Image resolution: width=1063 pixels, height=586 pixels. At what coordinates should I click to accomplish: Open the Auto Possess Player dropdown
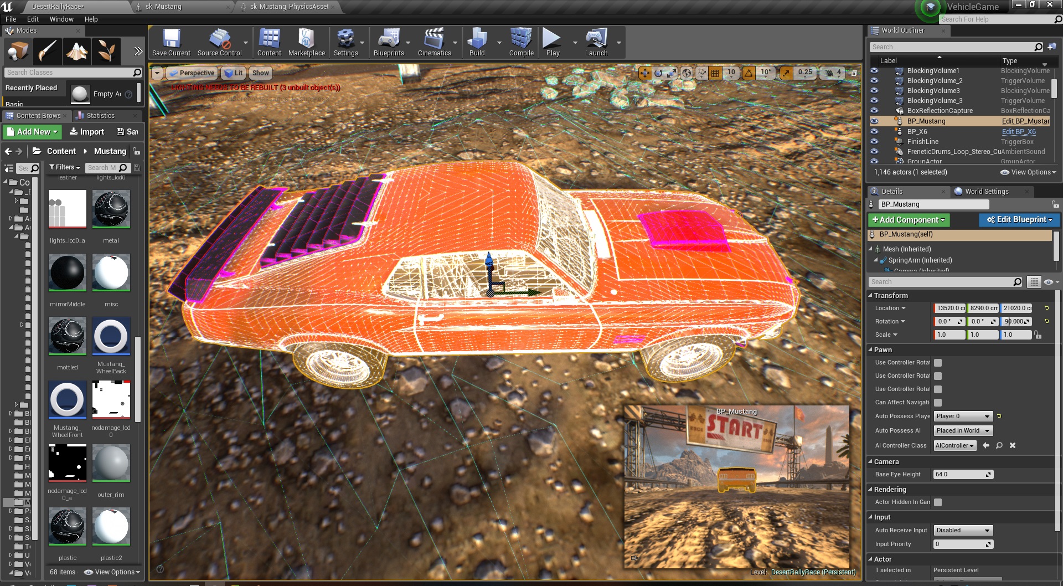click(963, 416)
